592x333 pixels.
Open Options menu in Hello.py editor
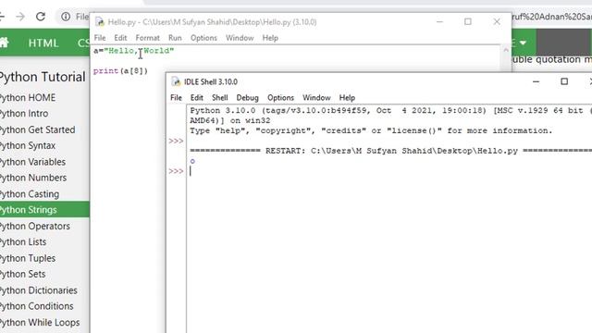[203, 38]
